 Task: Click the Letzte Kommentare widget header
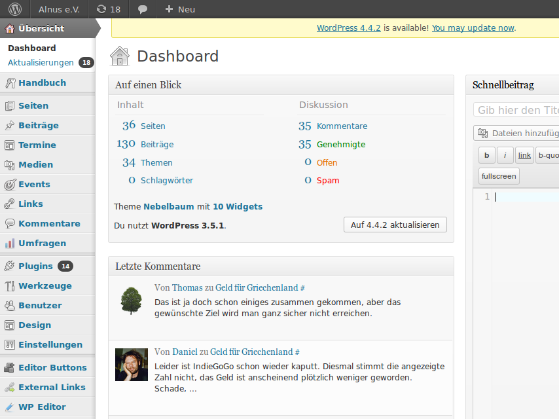point(281,266)
